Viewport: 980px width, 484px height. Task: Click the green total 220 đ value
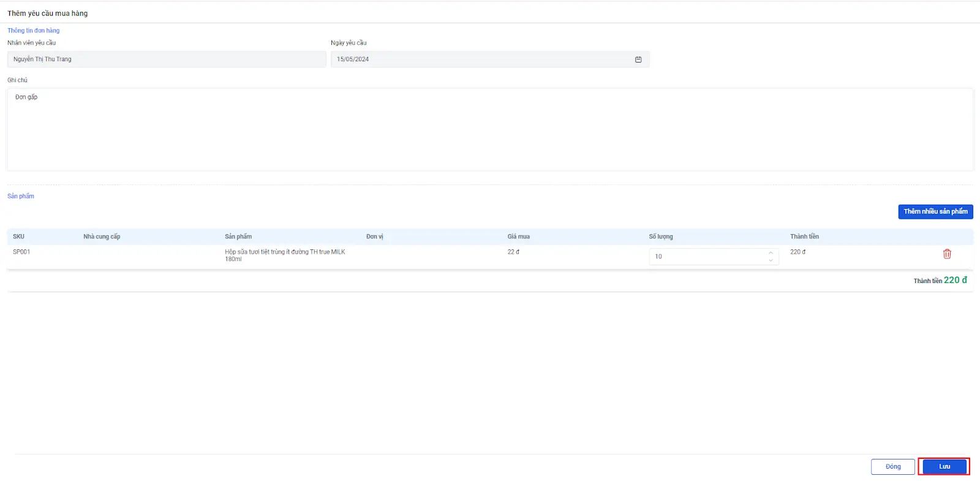(x=956, y=280)
